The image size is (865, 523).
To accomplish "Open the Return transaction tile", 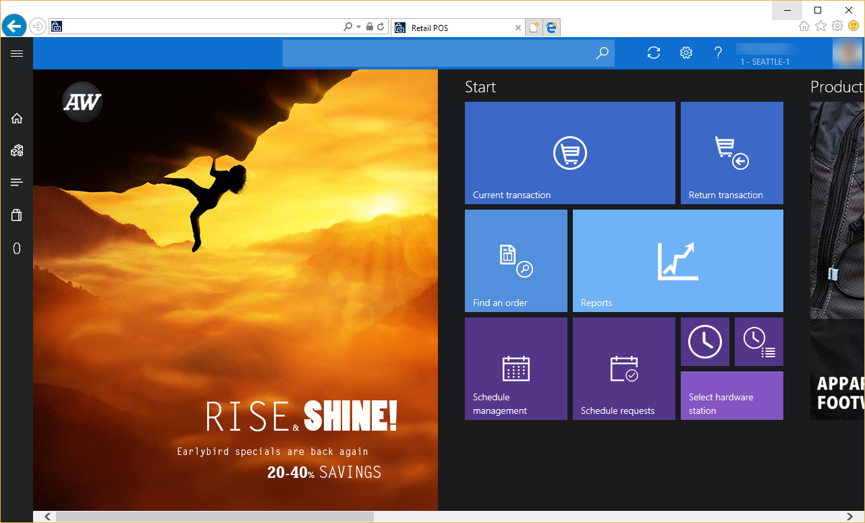I will tap(732, 153).
